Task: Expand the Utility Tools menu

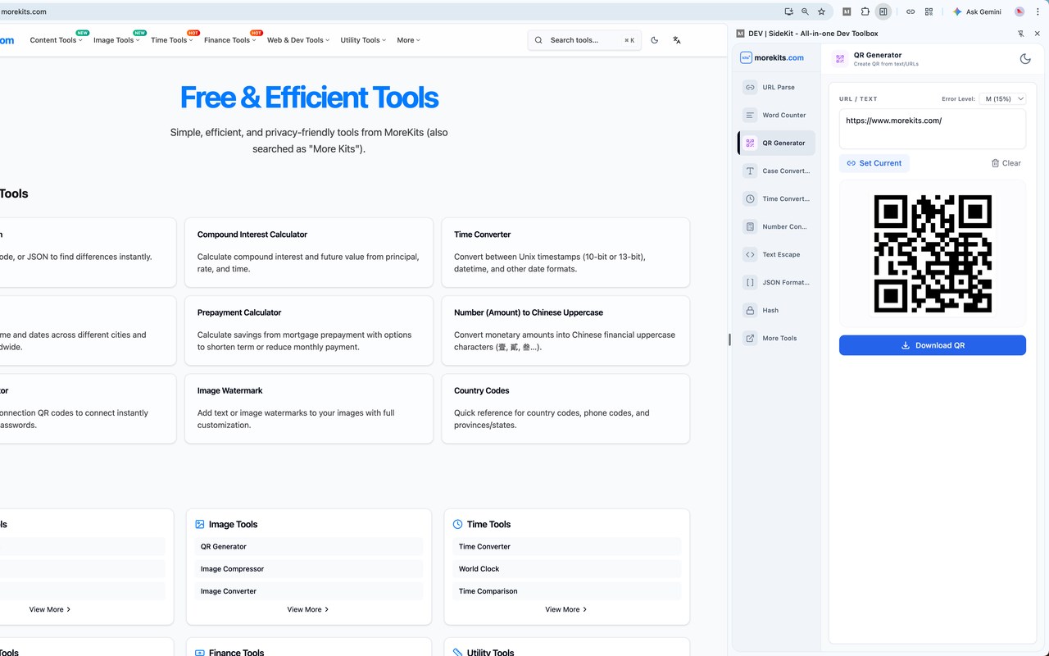Action: 363,40
